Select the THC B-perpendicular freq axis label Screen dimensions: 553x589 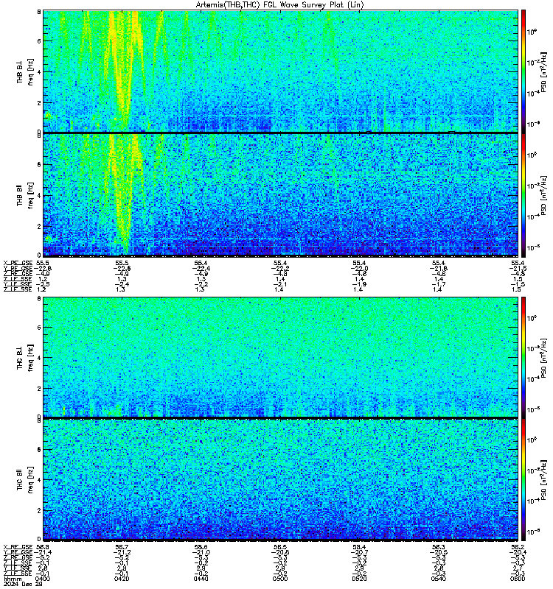click(x=25, y=358)
